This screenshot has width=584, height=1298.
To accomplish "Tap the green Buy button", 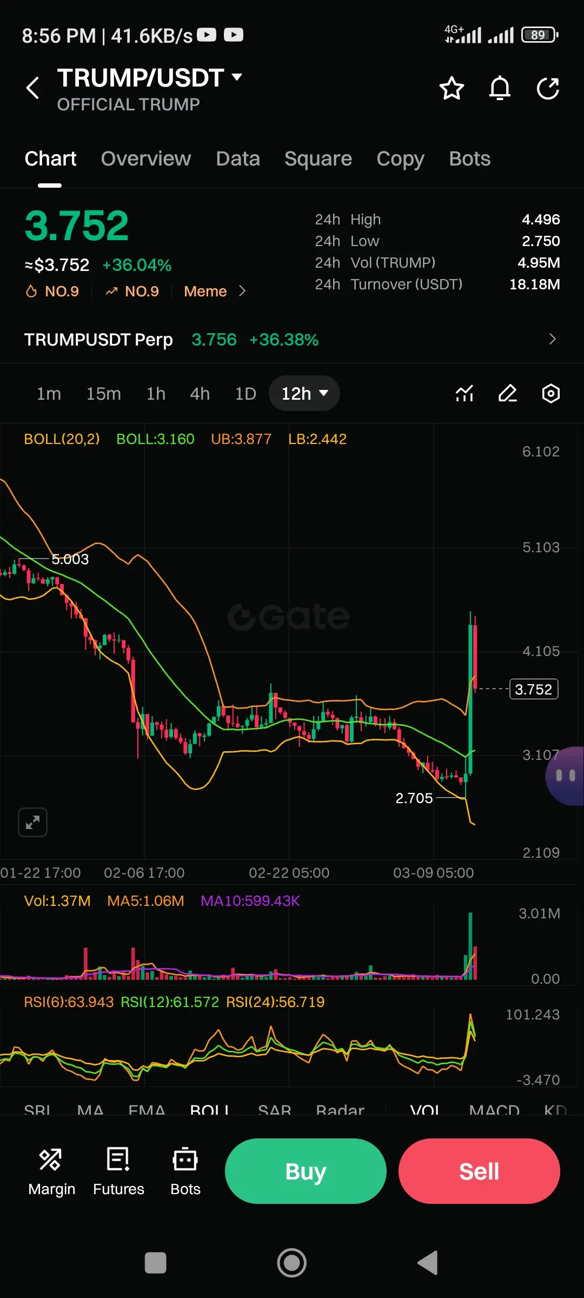I will (x=306, y=1171).
